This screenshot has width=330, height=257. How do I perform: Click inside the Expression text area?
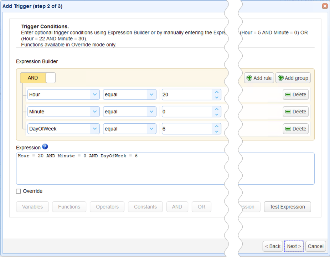[x=165, y=169]
